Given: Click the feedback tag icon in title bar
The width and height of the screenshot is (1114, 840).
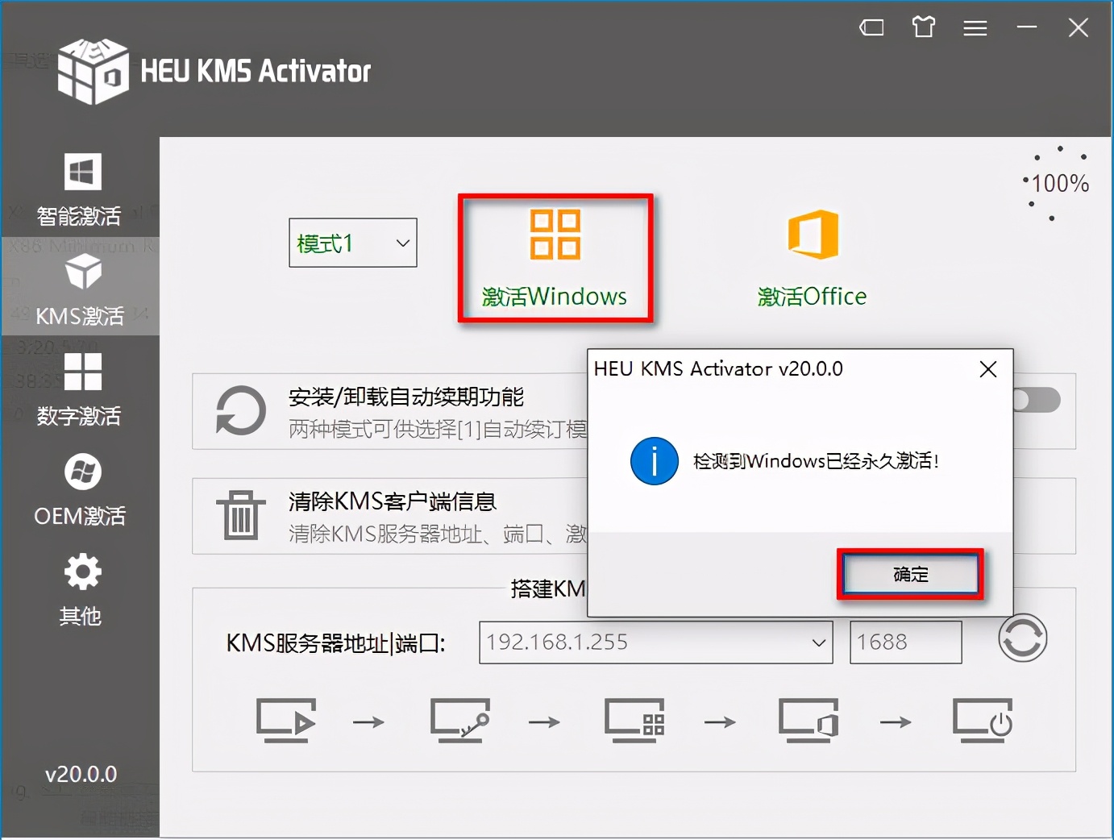Looking at the screenshot, I should coord(871,28).
